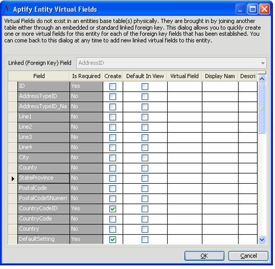Select the Line3 field cell
The image size is (275, 269).
(44, 137)
